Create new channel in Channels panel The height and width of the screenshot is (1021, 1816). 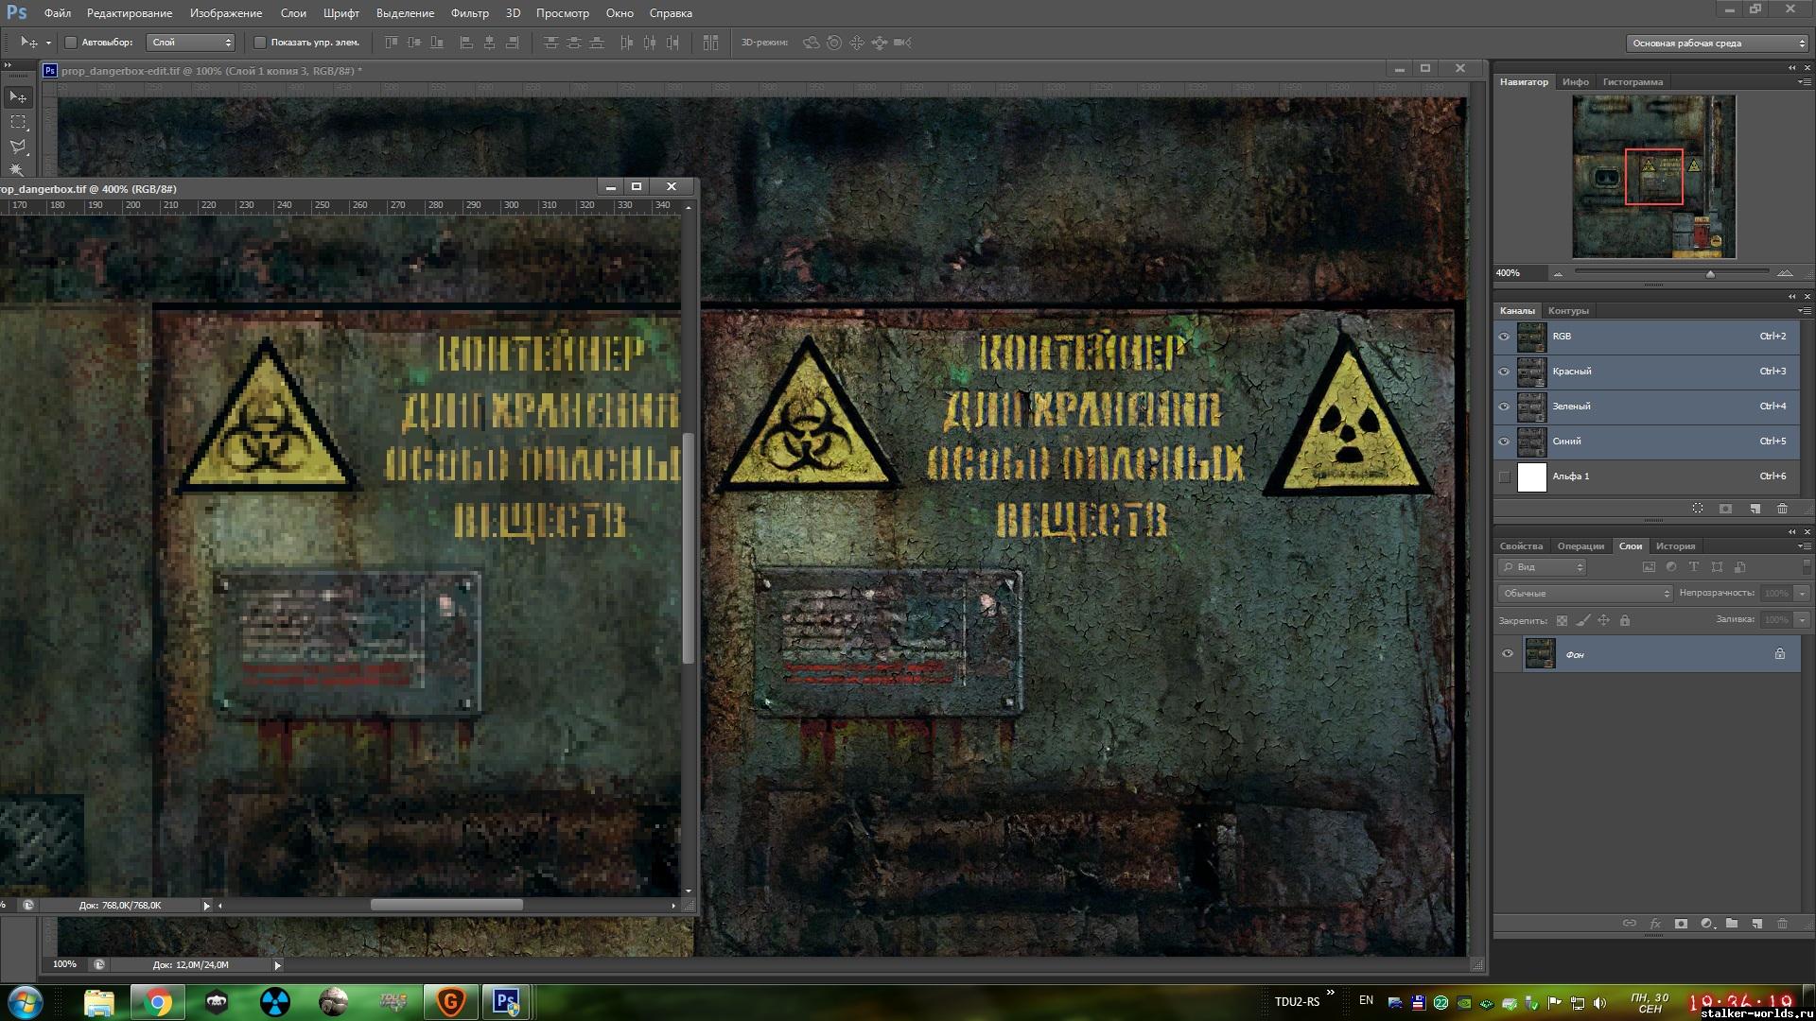[x=1755, y=509]
